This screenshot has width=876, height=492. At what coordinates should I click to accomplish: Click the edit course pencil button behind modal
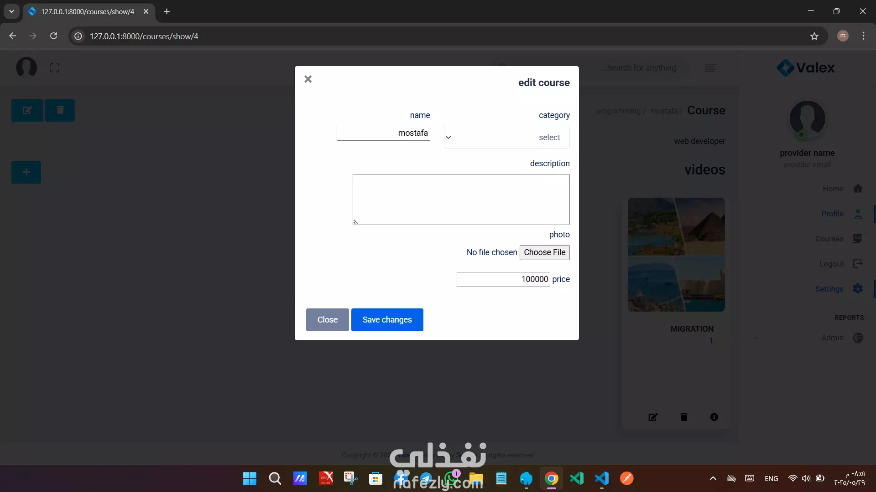(27, 110)
